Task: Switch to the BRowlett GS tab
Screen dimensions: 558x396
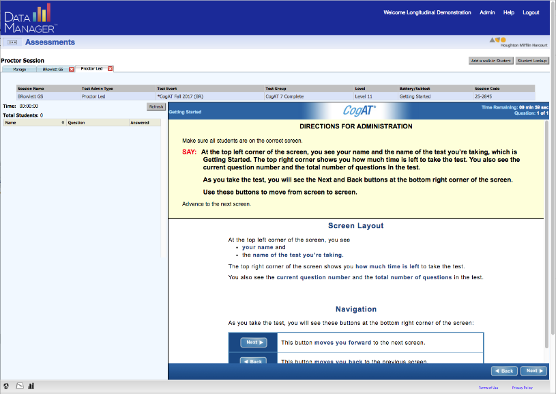Action: (53, 70)
